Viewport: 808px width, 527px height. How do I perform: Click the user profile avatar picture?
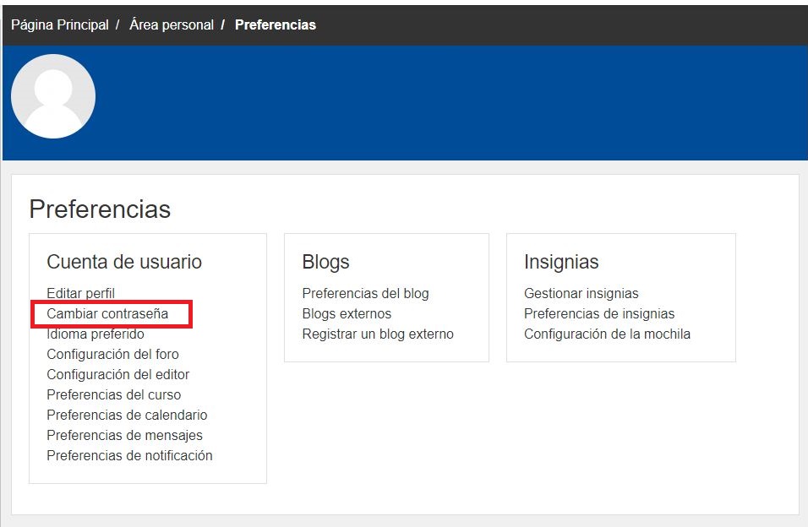(x=53, y=96)
